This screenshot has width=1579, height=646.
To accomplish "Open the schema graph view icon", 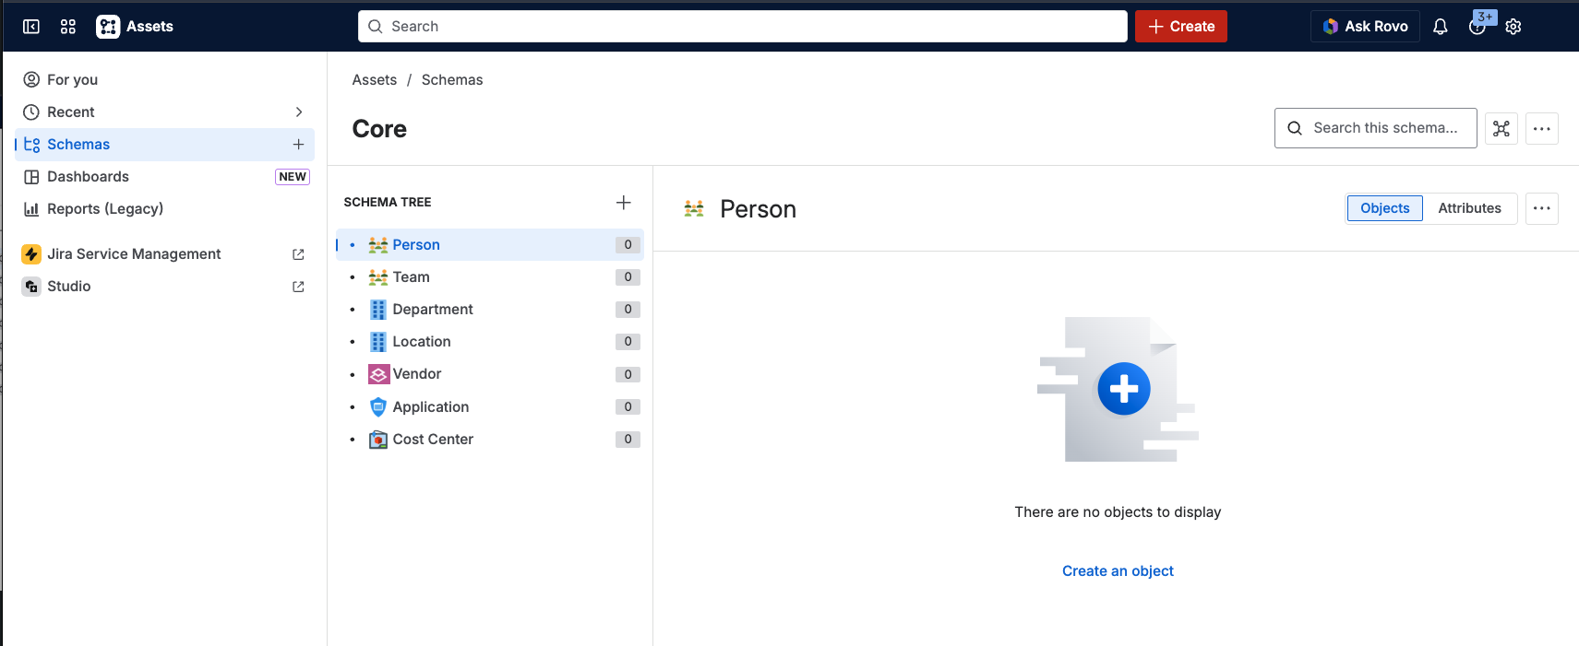I will [x=1501, y=128].
